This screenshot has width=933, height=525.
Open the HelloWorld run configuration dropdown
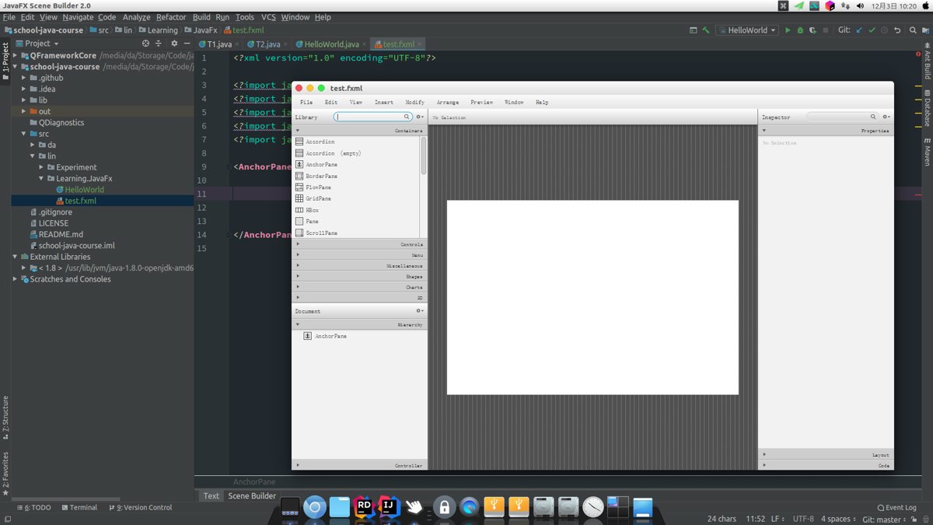[x=746, y=30]
